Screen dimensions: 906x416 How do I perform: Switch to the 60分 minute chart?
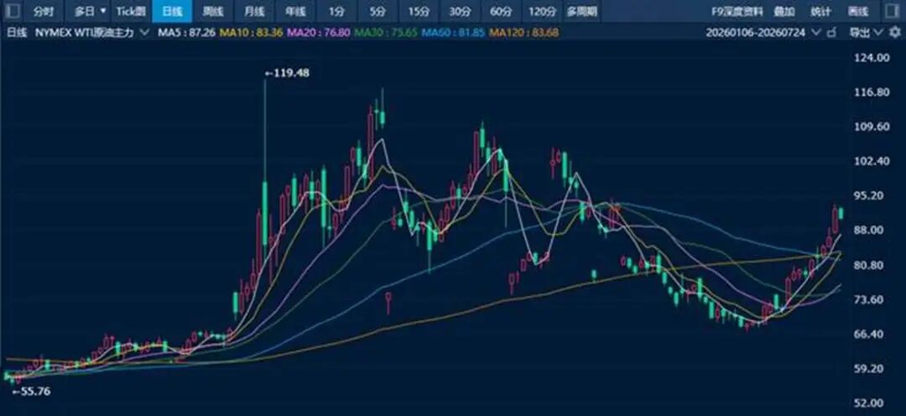pos(500,11)
